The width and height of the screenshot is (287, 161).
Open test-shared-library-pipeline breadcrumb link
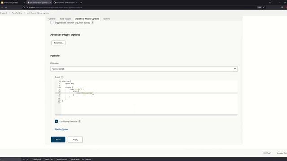tap(38, 13)
